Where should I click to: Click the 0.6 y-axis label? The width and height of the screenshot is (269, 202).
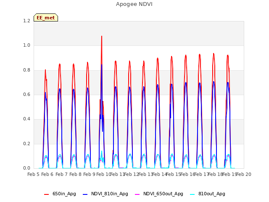point(26,94)
